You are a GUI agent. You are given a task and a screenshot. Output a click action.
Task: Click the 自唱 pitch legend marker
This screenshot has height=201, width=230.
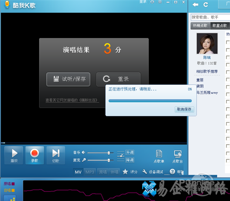pos(13,190)
